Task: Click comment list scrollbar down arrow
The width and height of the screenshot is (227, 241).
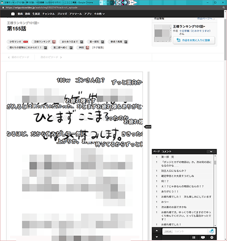Action: pyautogui.click(x=215, y=226)
